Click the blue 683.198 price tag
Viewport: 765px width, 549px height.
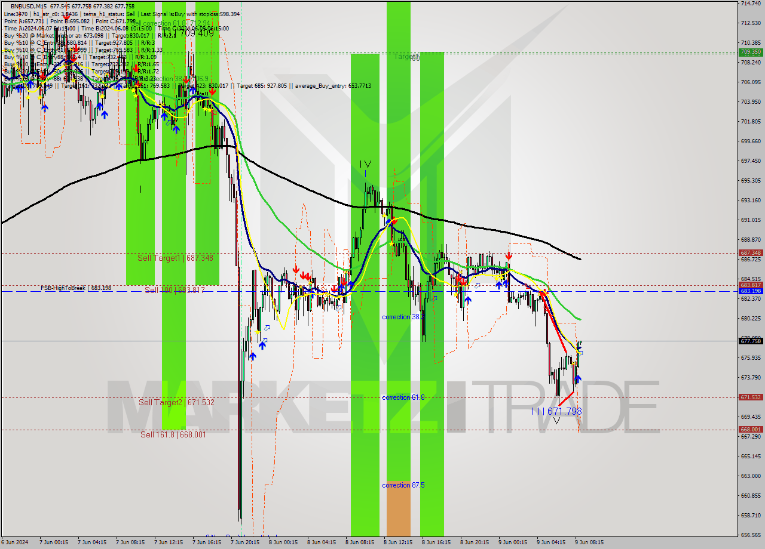tap(751, 291)
